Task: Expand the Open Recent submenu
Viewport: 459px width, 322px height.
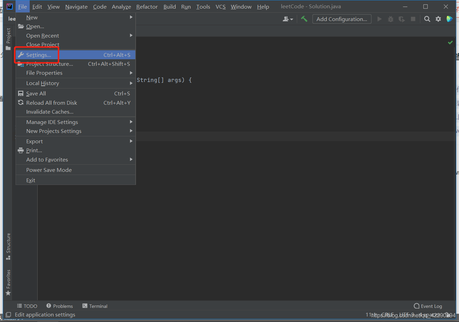Action: pos(76,35)
